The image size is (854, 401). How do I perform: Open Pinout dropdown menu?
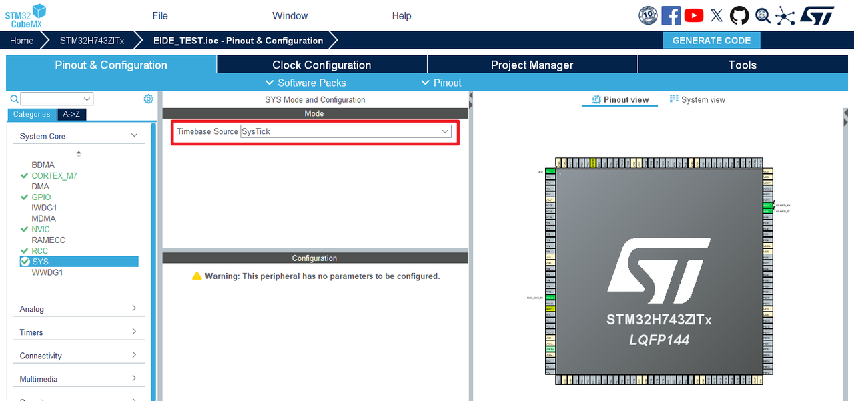[441, 83]
